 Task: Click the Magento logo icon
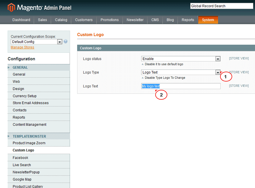pos(11,7)
